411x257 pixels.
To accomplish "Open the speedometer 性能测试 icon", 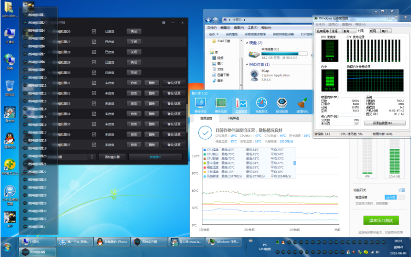I will (x=262, y=103).
